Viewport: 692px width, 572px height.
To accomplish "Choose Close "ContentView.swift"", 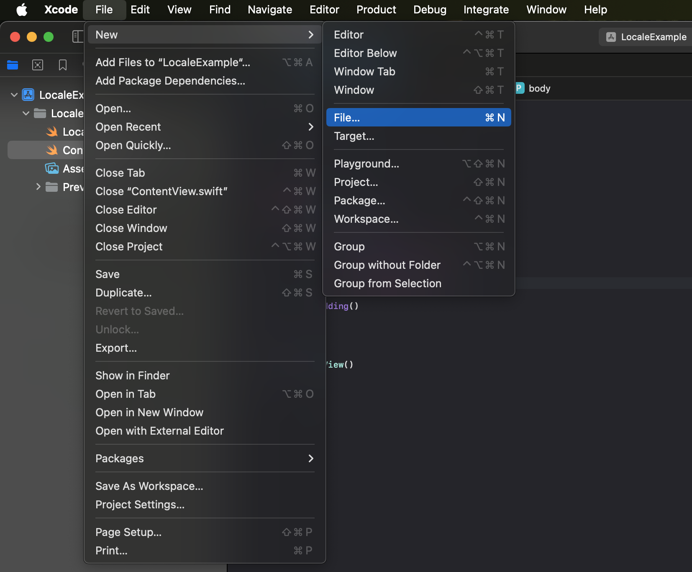I will click(x=205, y=191).
